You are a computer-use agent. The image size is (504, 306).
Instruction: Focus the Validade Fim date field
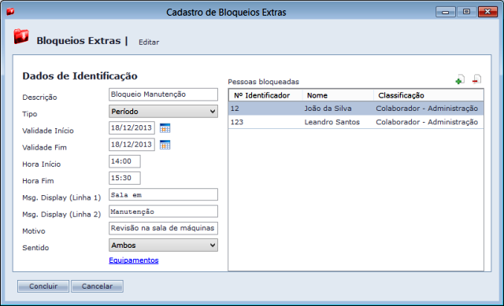pos(132,145)
